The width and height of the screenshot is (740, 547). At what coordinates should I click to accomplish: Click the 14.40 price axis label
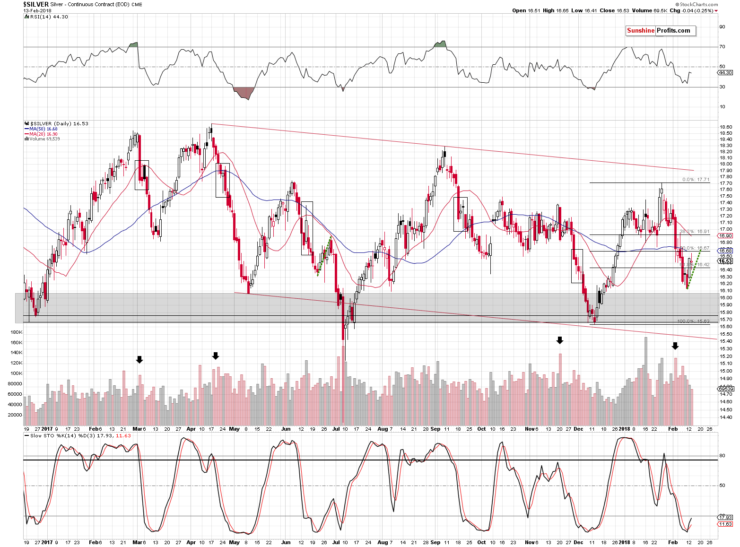tap(726, 417)
